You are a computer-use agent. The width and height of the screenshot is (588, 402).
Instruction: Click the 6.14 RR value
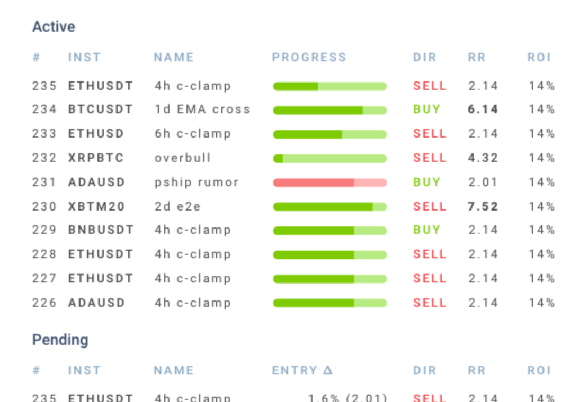pos(483,109)
